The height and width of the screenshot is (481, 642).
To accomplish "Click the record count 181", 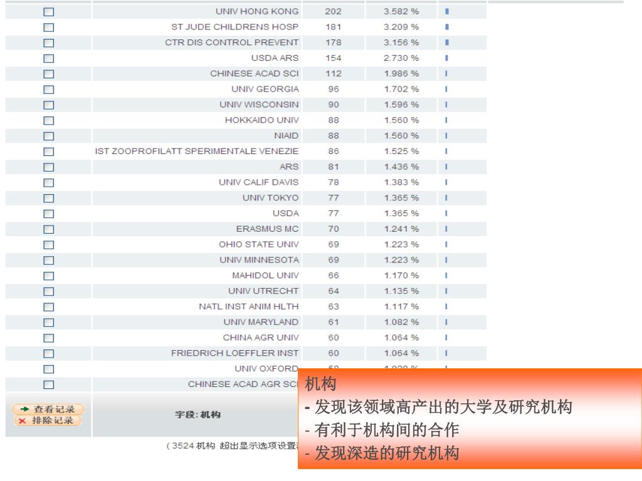I will (333, 27).
